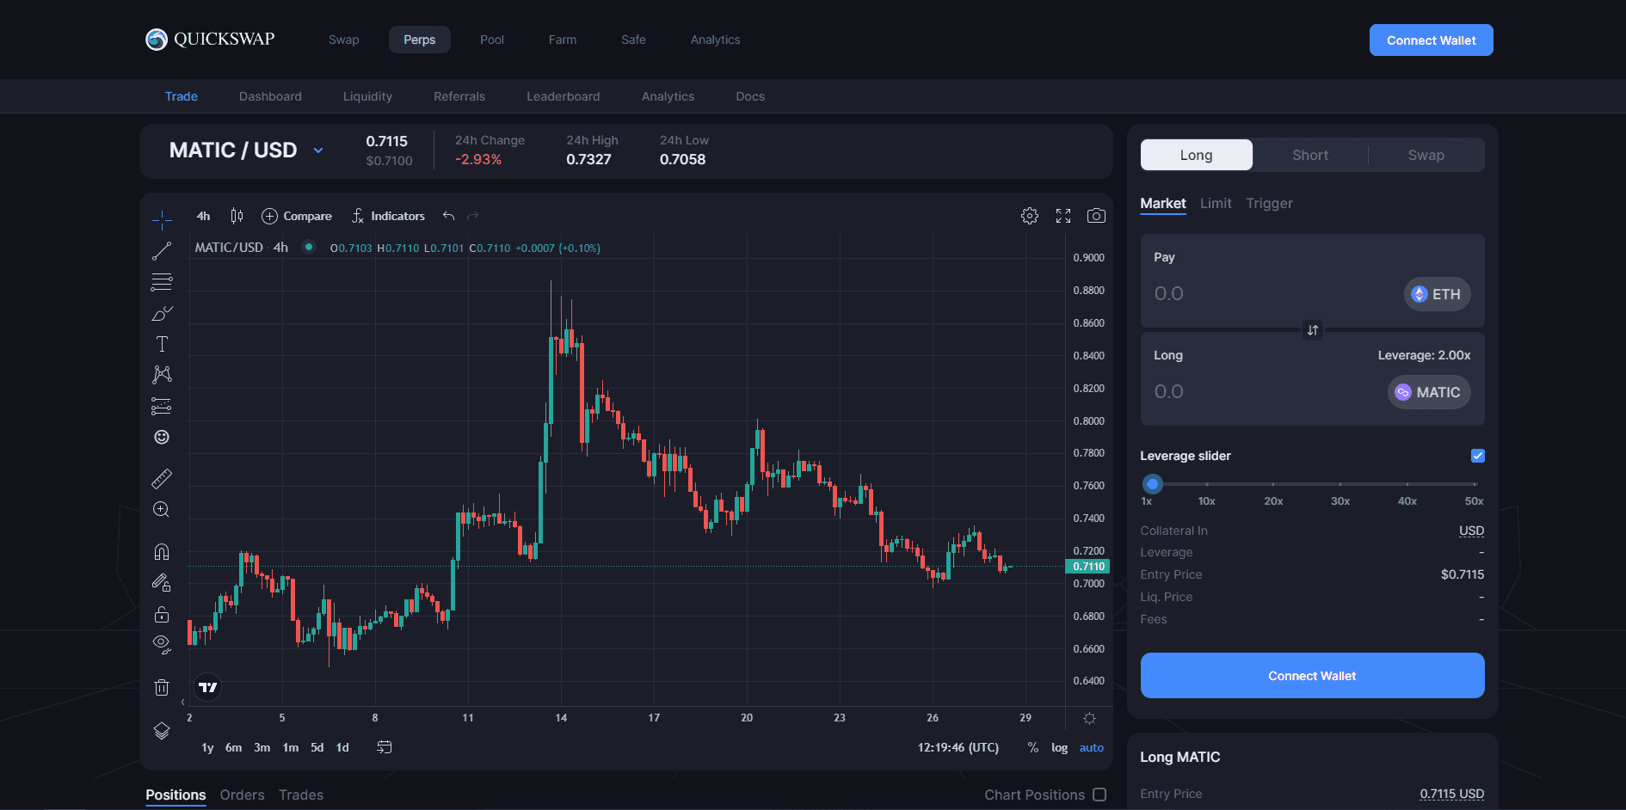Click the Pay amount input field
This screenshot has height=810, width=1626.
click(x=1265, y=294)
